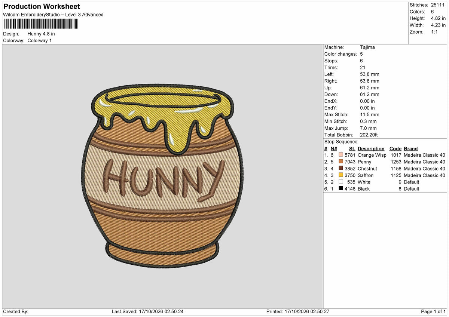
Task: Click stitch count 3852 in stop sequence
Action: [x=350, y=168]
